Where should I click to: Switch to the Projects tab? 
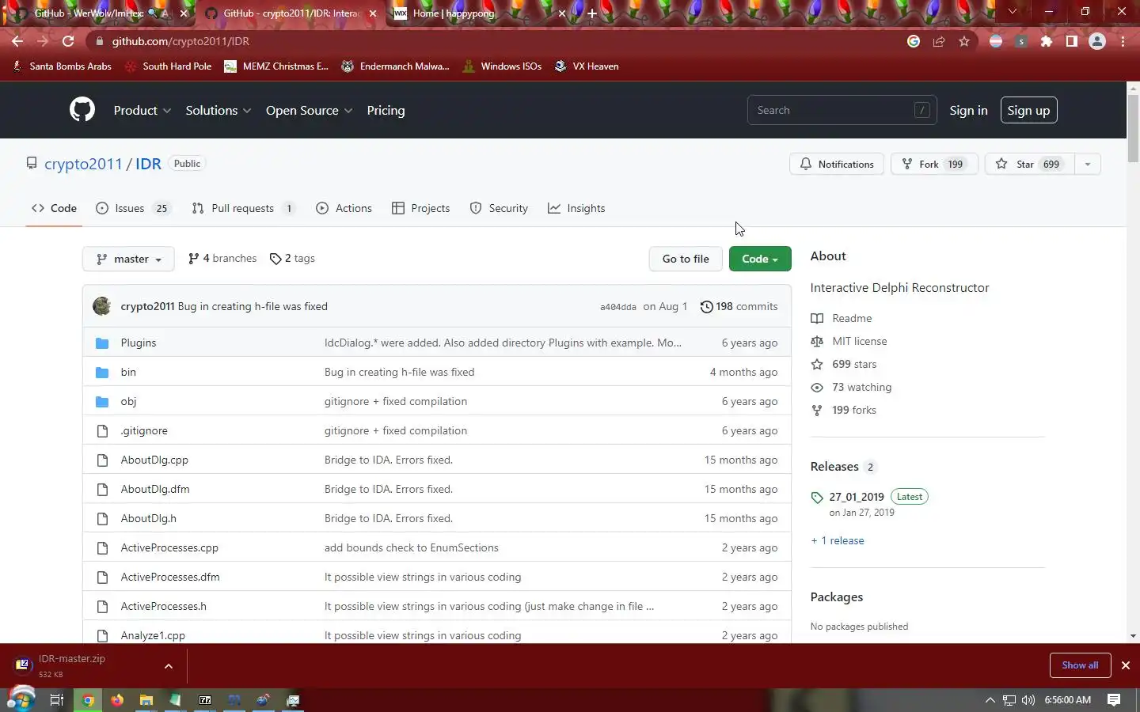pyautogui.click(x=420, y=208)
